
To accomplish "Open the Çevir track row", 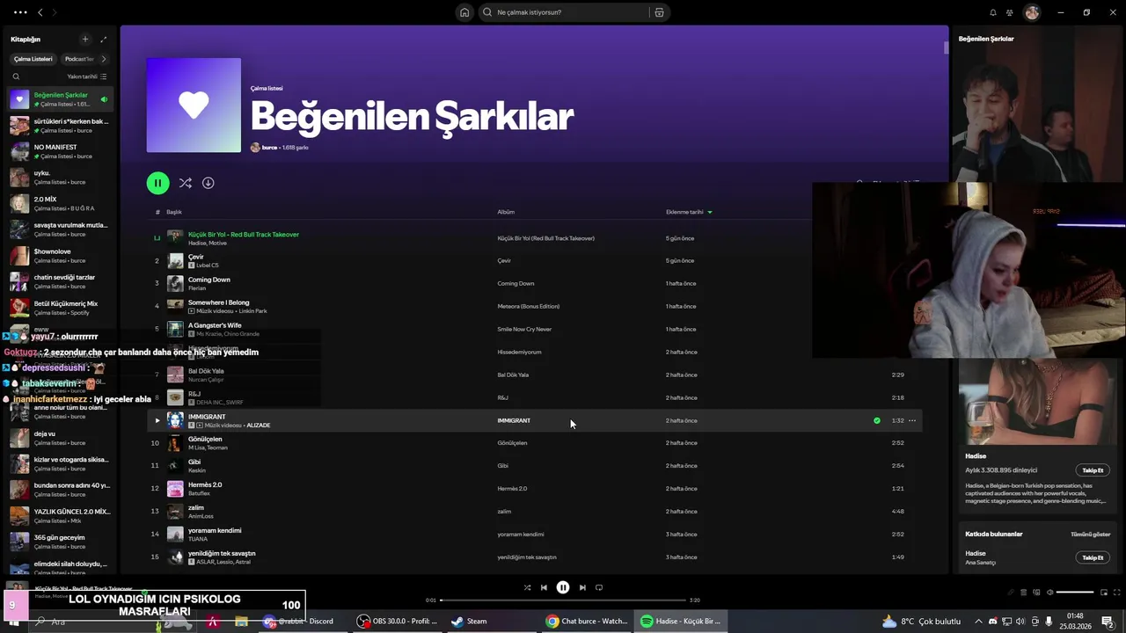I will pyautogui.click(x=534, y=260).
